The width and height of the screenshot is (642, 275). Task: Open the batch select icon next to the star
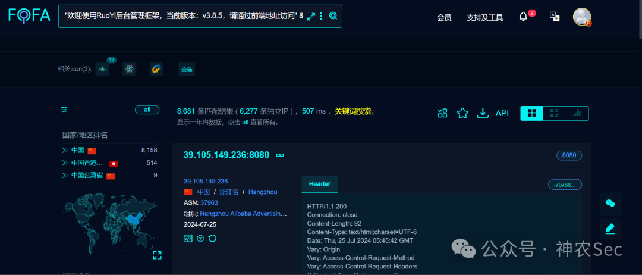[443, 113]
